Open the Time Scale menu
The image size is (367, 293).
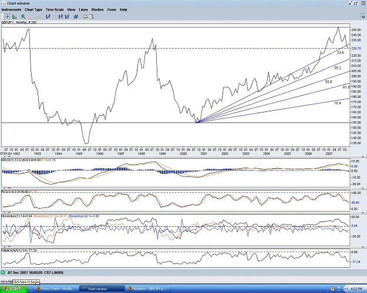tap(55, 9)
